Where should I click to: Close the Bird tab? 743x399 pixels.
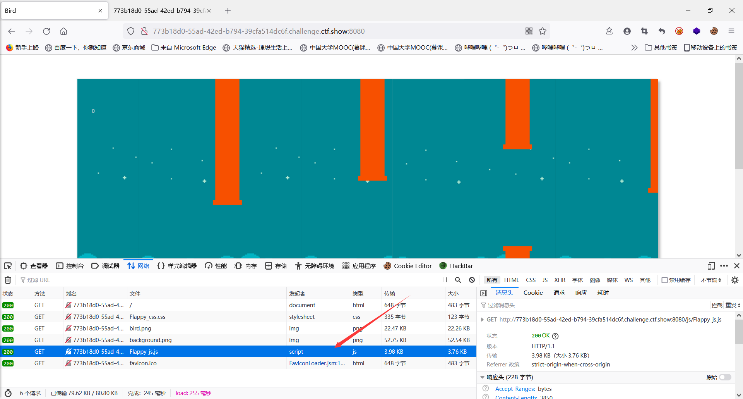(x=100, y=11)
